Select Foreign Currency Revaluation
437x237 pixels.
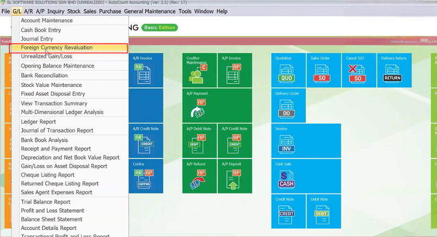click(x=69, y=48)
